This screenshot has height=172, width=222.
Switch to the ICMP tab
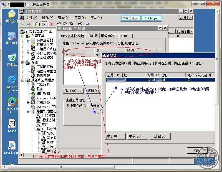[125, 36]
